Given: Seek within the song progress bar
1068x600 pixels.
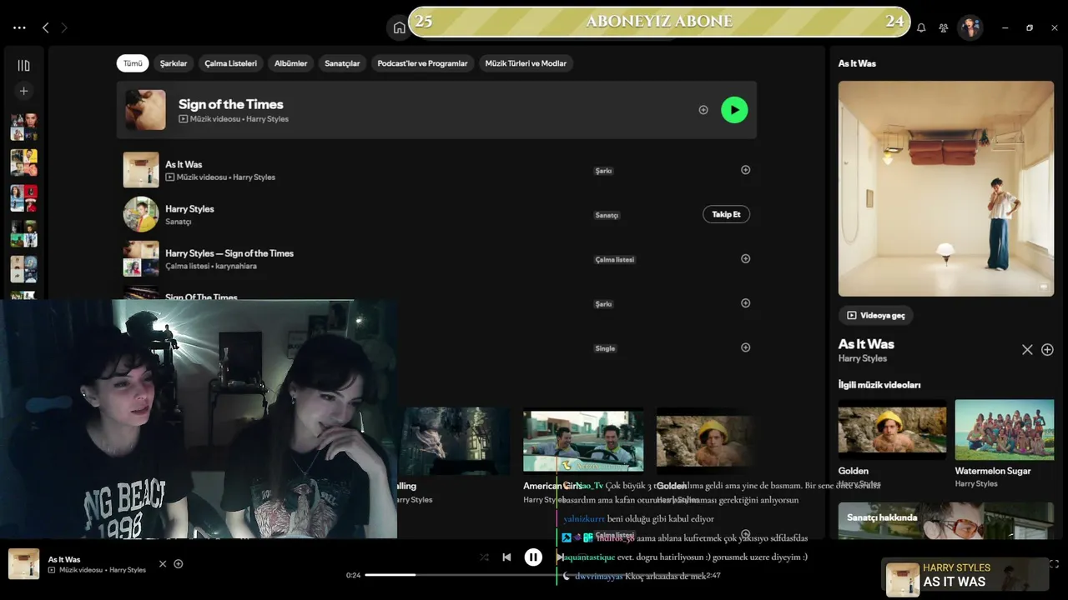Looking at the screenshot, I should click(533, 575).
